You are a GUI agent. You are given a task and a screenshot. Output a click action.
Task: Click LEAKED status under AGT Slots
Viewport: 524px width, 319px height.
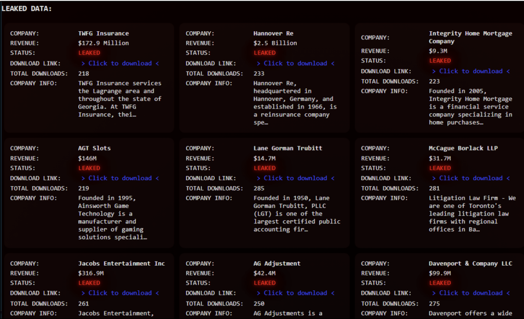pos(89,168)
